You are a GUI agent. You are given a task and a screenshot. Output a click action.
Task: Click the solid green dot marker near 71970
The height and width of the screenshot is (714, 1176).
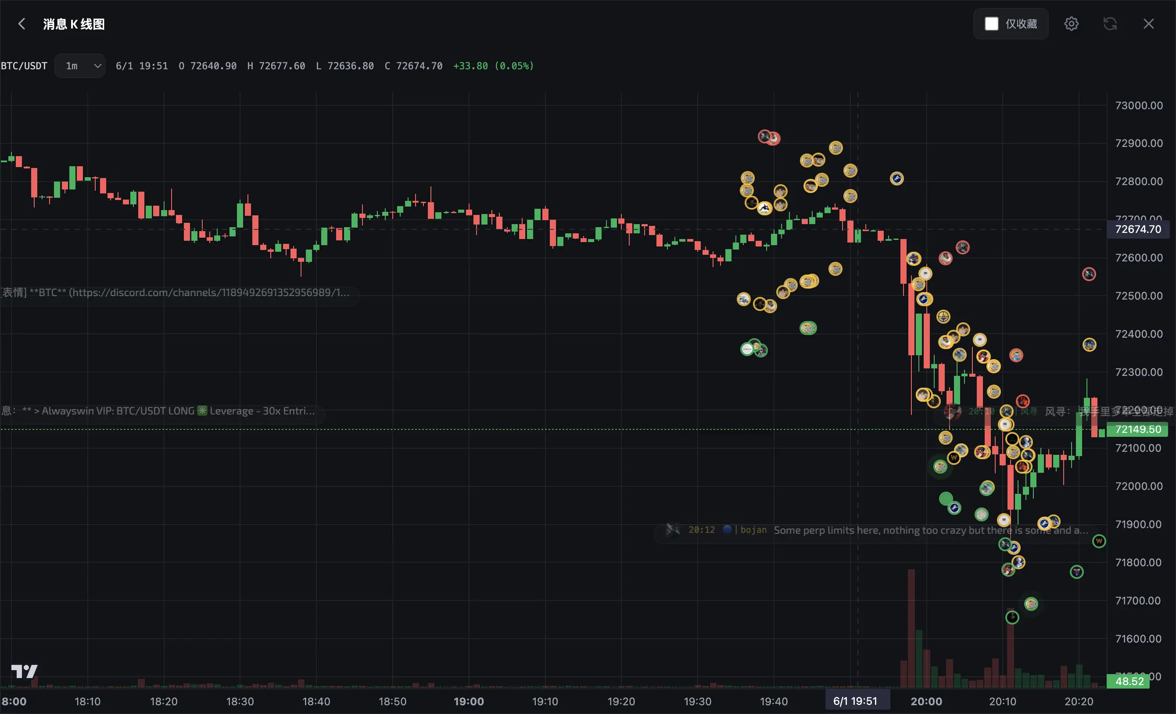[946, 498]
